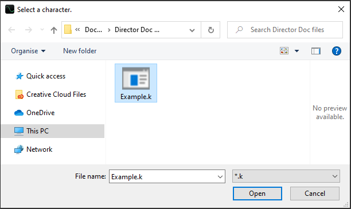Open the help question mark icon
This screenshot has height=209, width=351.
pyautogui.click(x=337, y=51)
